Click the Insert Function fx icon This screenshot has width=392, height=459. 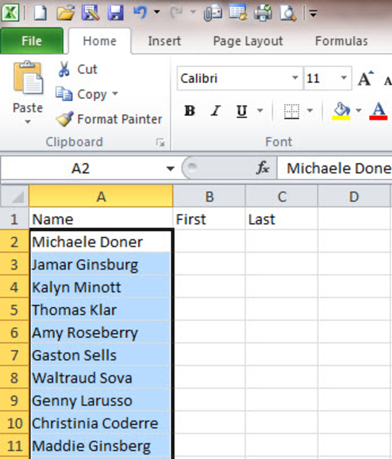pos(263,168)
